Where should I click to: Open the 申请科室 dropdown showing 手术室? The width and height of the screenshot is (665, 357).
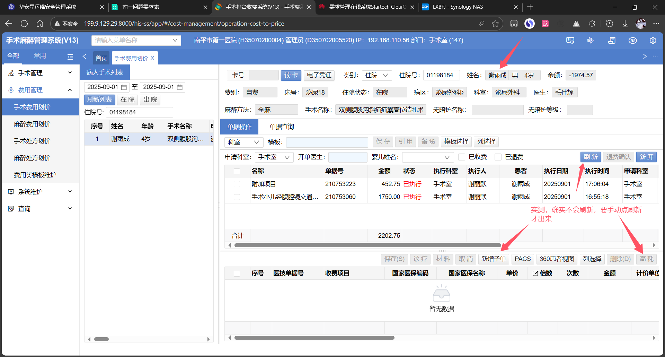click(274, 157)
